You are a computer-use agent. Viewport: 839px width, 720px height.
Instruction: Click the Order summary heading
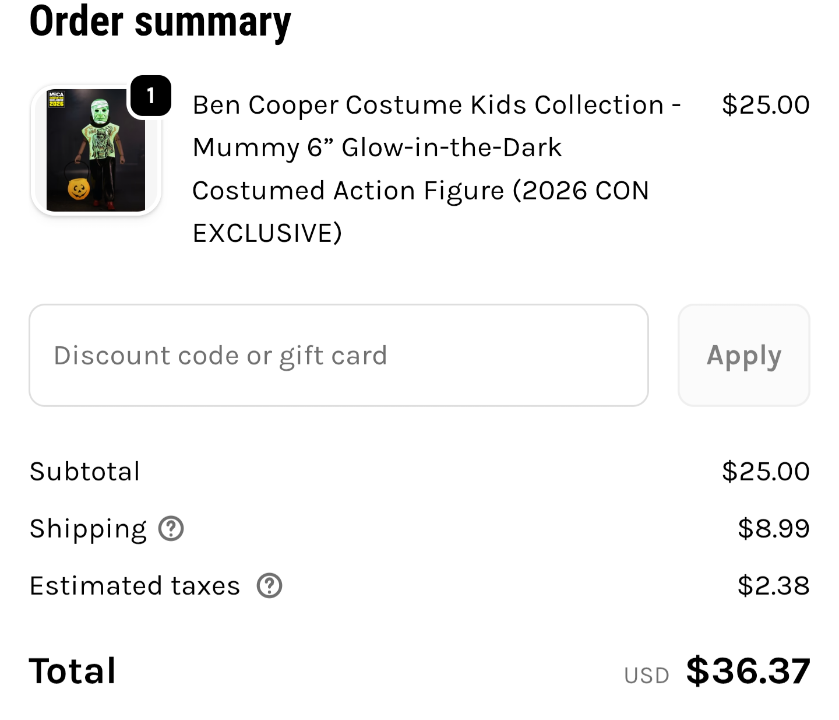click(160, 22)
